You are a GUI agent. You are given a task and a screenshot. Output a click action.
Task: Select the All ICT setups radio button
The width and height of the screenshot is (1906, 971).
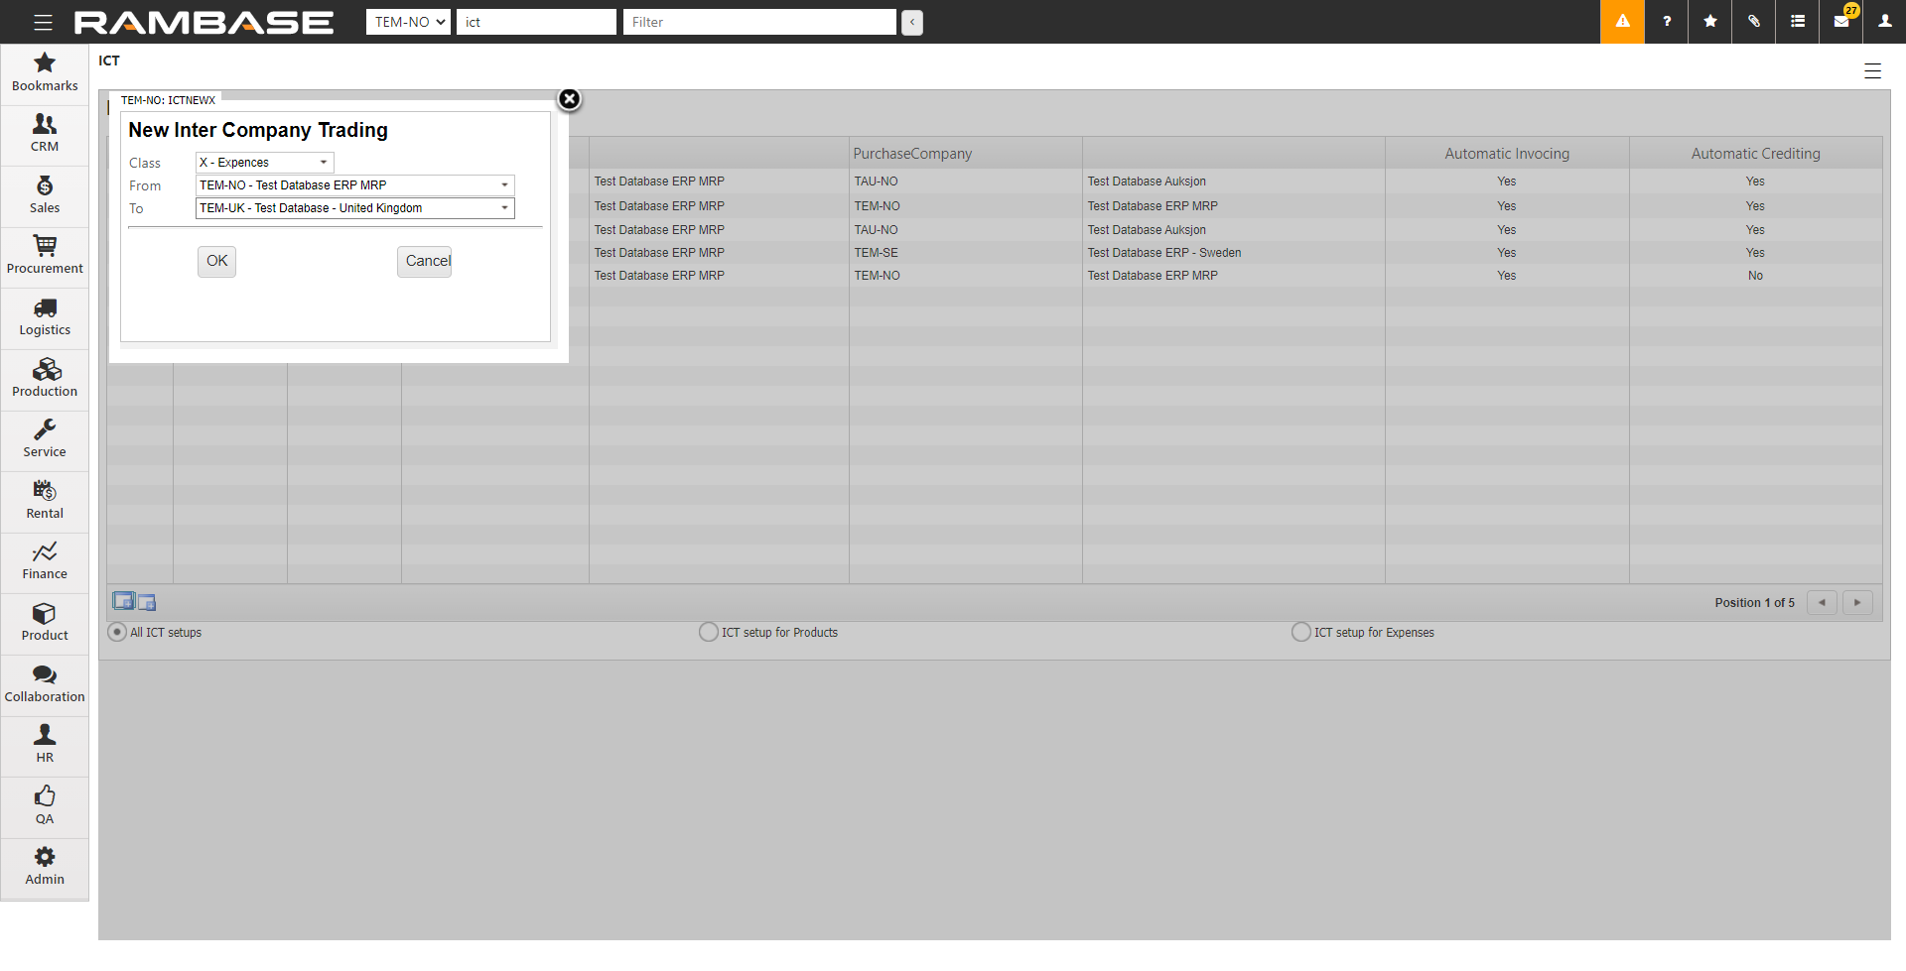[117, 633]
